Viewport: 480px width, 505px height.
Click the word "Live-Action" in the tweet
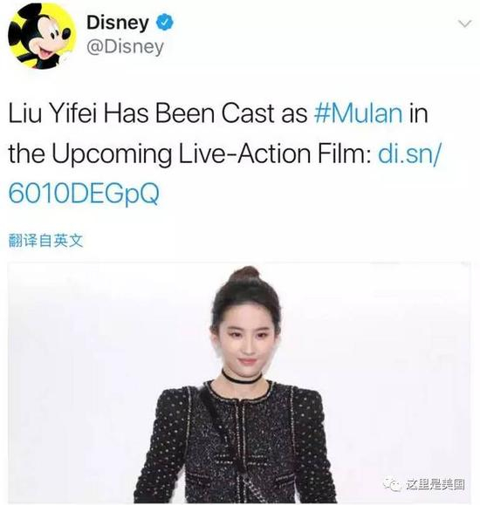coord(244,154)
